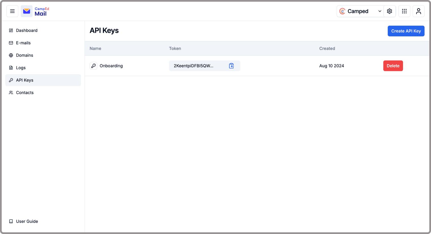Open Domains in the sidebar

tap(43, 55)
